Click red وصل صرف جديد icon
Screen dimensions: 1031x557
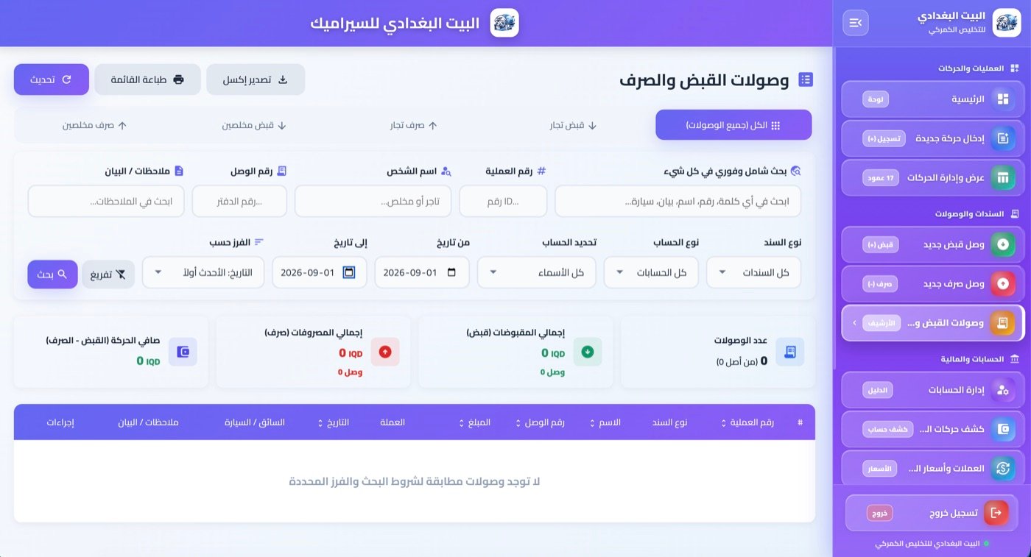(1002, 283)
